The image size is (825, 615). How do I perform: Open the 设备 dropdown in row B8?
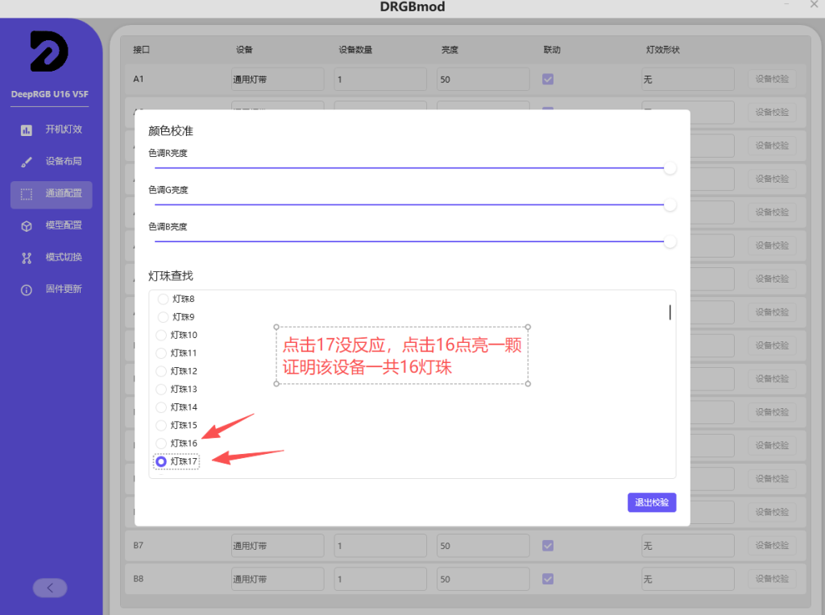coord(277,579)
